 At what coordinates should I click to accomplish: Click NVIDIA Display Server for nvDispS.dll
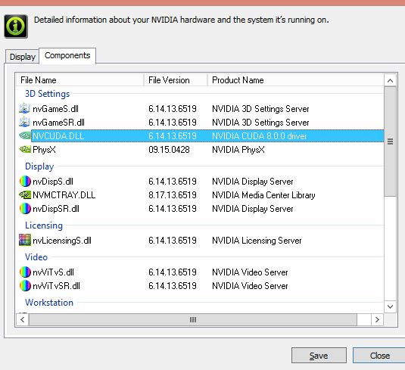click(253, 182)
